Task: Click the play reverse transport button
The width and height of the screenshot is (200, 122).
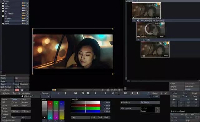Action: (x=95, y=93)
